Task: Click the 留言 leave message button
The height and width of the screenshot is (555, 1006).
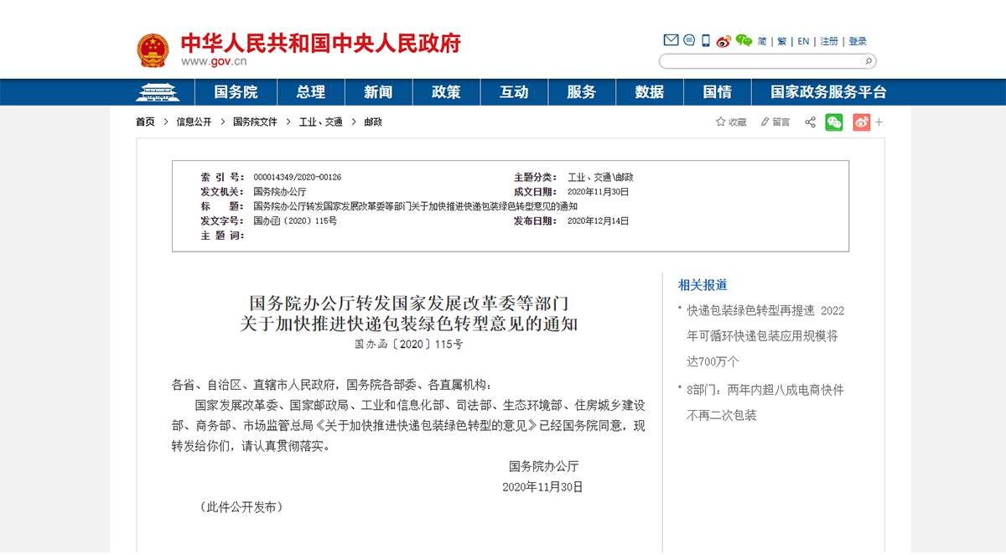Action: point(775,122)
